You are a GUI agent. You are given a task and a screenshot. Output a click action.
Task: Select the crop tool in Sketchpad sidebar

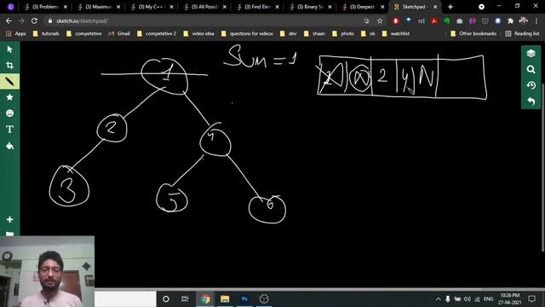pyautogui.click(x=9, y=66)
